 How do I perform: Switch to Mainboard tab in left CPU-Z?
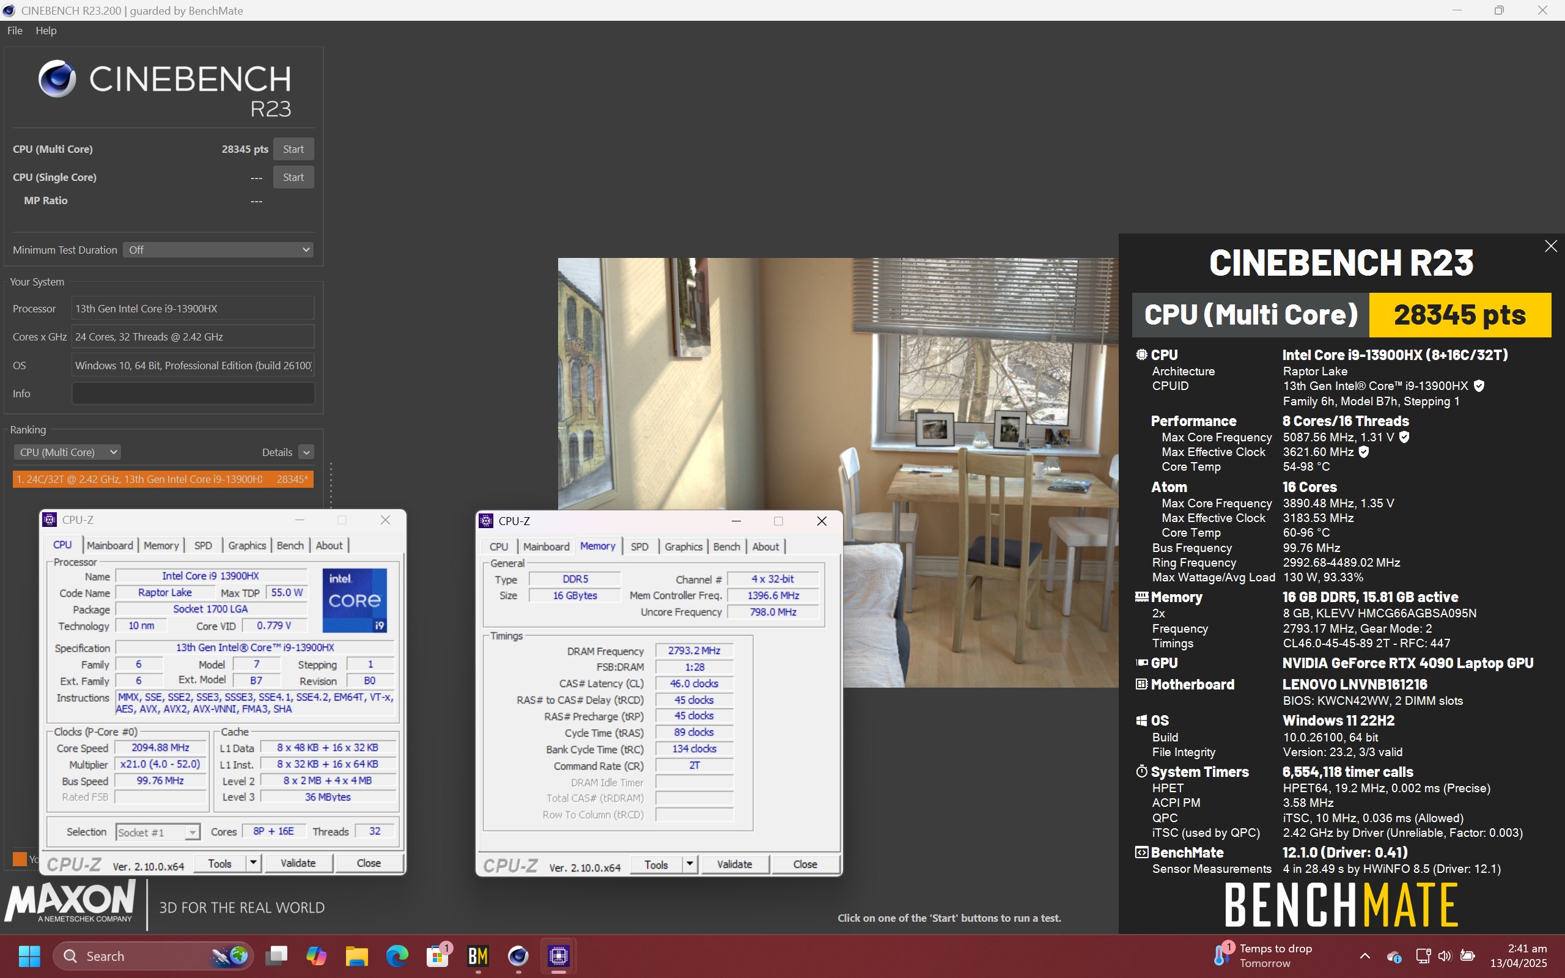click(109, 545)
